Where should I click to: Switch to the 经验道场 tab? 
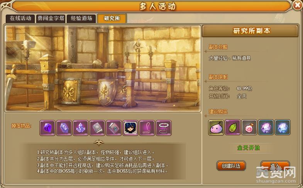click(x=81, y=19)
